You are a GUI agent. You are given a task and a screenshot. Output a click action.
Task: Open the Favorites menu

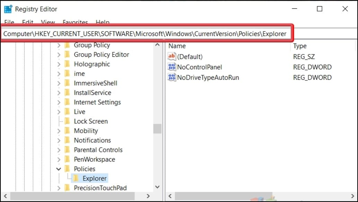tap(75, 23)
